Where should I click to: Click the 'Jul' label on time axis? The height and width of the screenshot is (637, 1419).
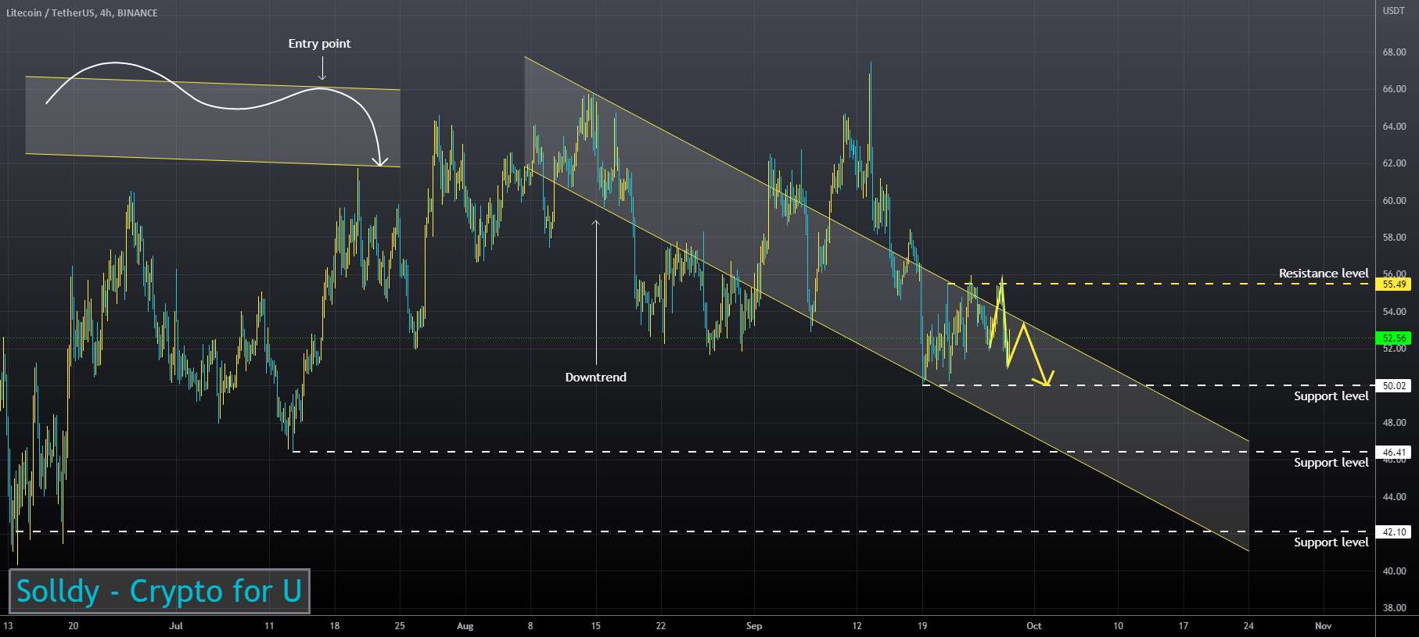[x=176, y=626]
